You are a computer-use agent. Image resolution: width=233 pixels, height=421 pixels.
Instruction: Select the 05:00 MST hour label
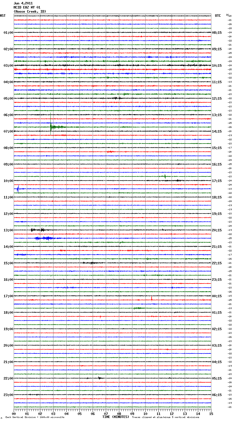(x=8, y=99)
